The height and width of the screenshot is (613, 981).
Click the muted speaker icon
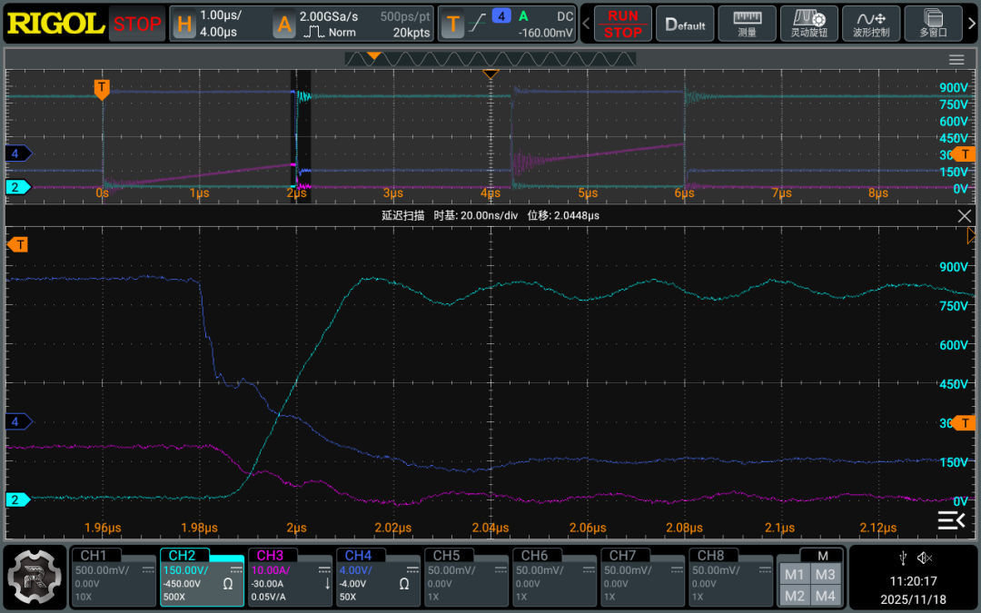[x=924, y=558]
